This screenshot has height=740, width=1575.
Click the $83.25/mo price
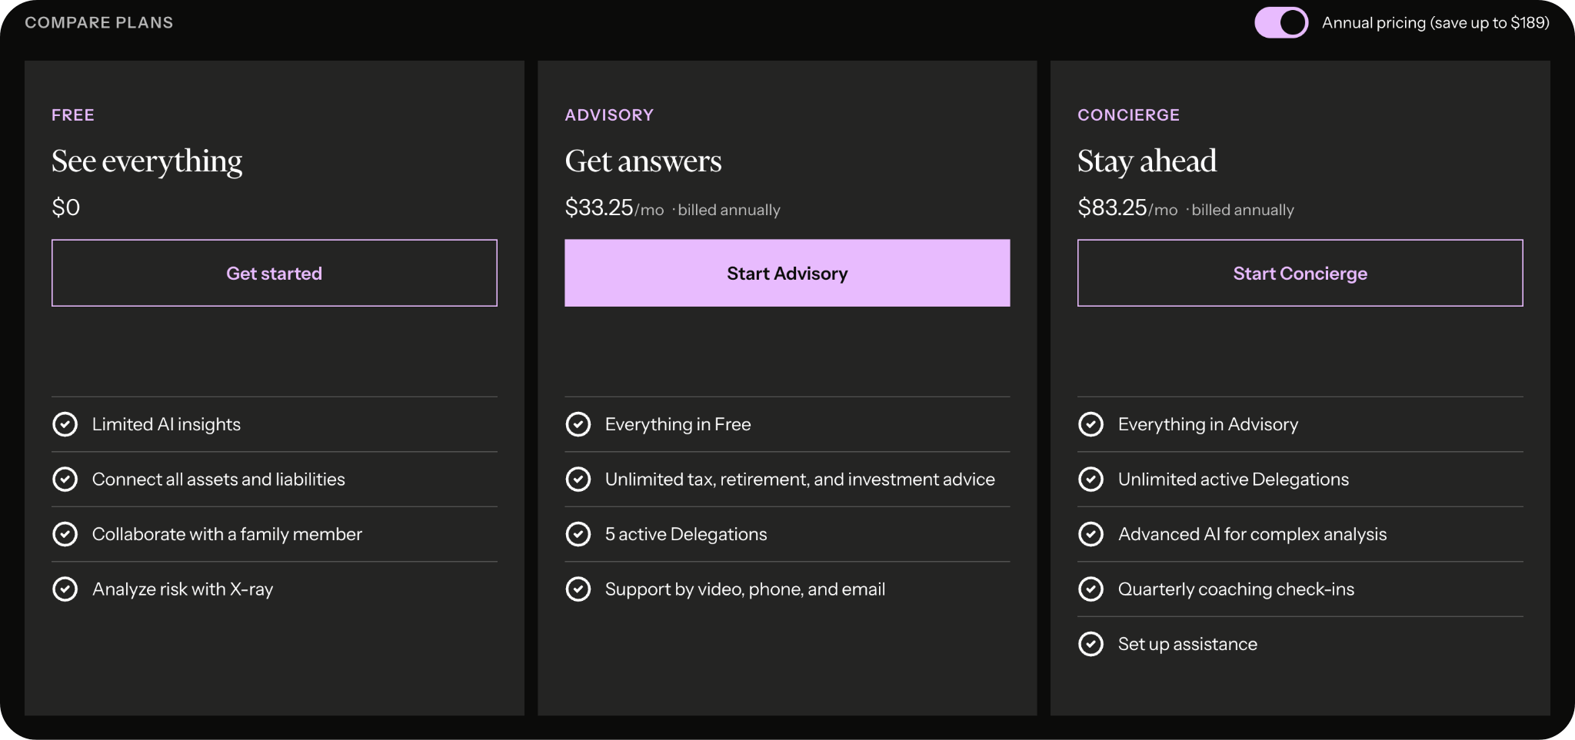pos(1127,208)
